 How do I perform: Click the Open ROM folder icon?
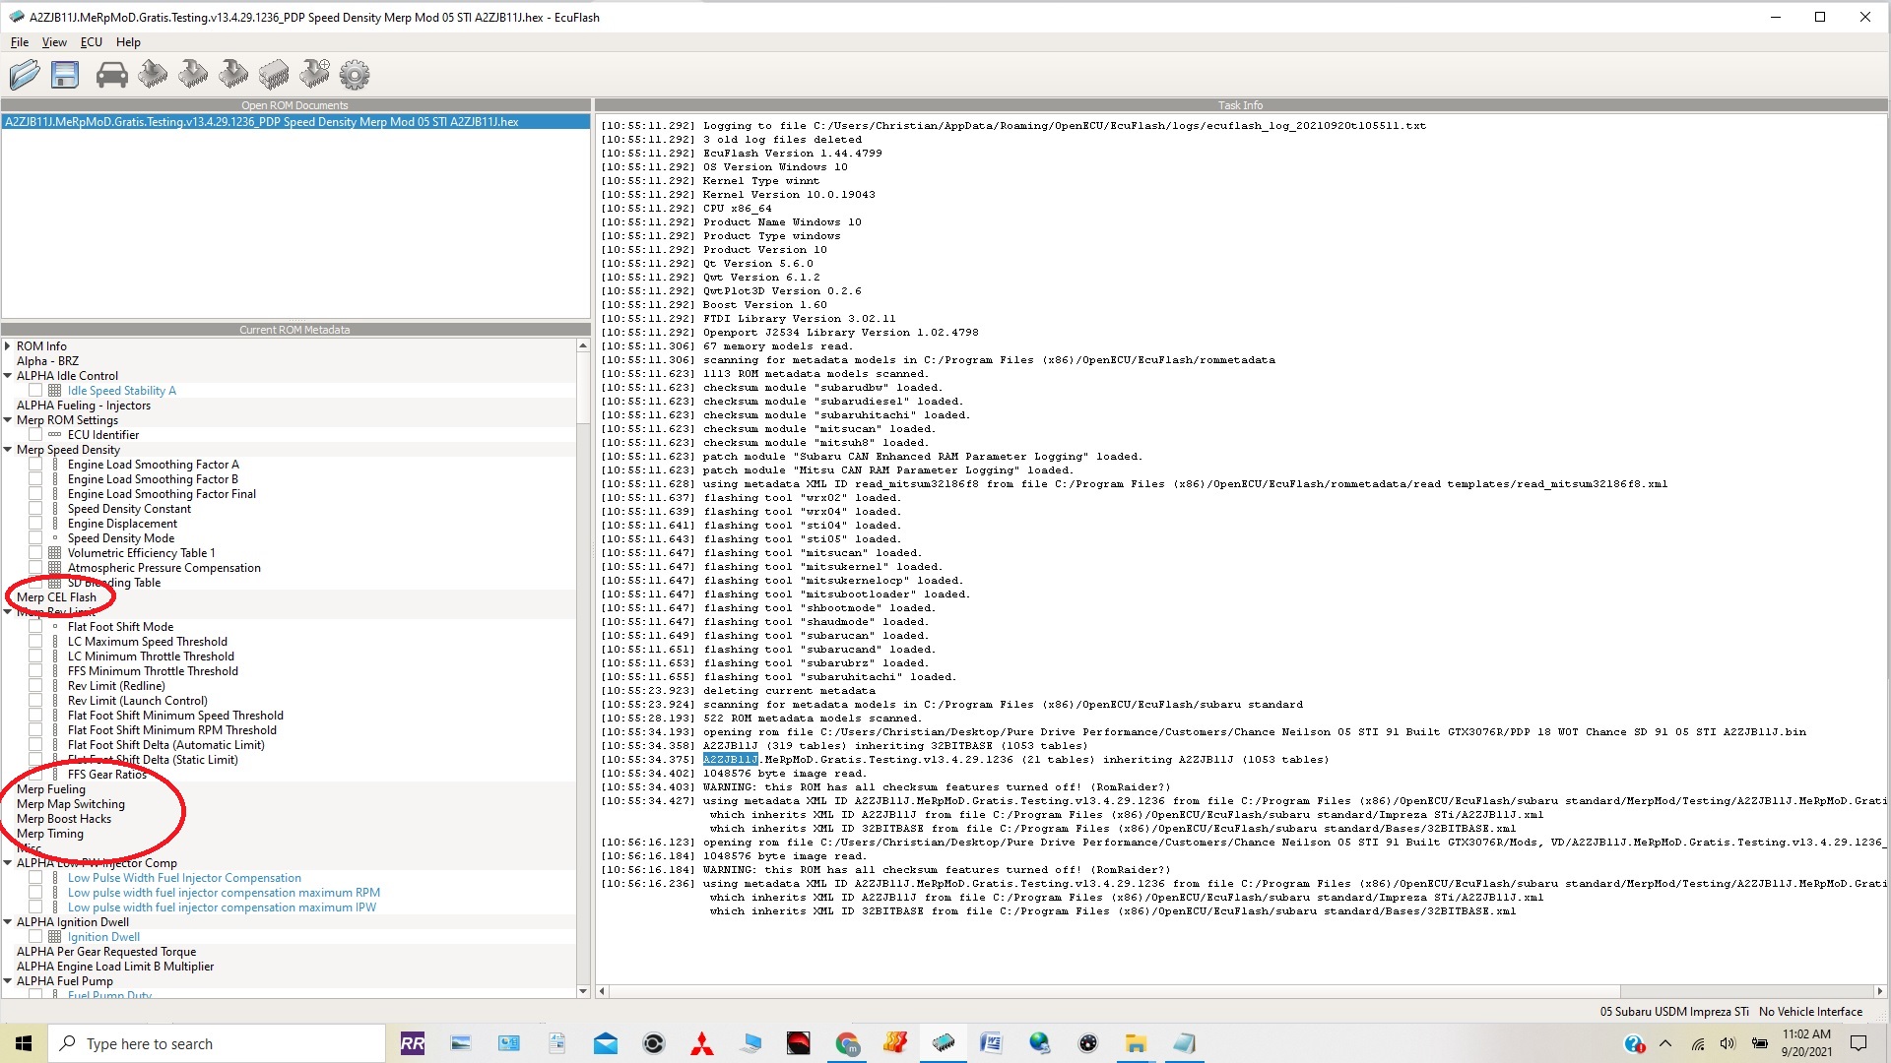pos(25,75)
